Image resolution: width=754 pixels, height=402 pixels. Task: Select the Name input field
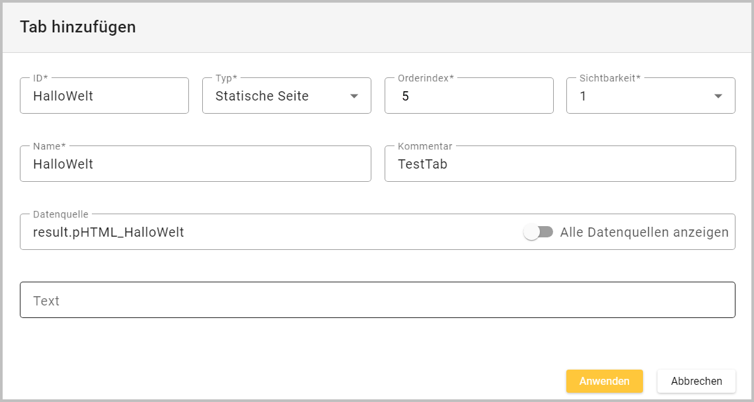(195, 164)
